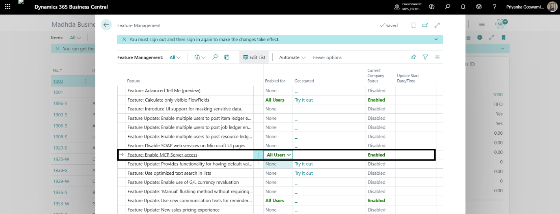Expand the sign out notification chevron
The image size is (560, 214).
point(436,40)
